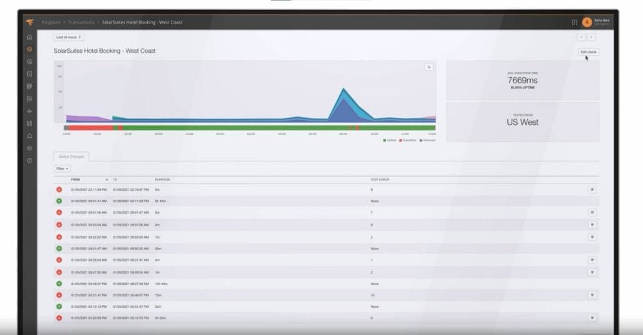Open details icon for step error 8 row
This screenshot has height=335, width=643.
pyautogui.click(x=592, y=225)
